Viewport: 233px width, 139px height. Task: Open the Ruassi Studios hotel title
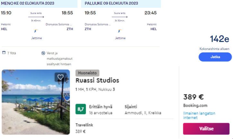97,80
